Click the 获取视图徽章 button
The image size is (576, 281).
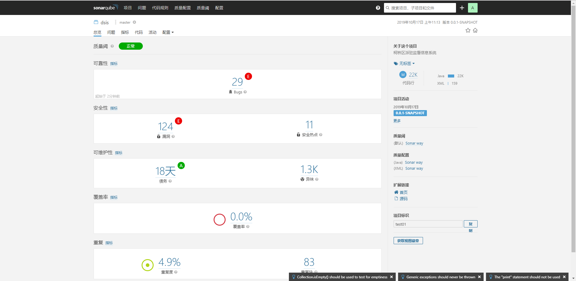pos(408,241)
